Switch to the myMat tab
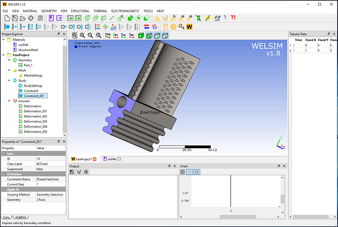 (x=112, y=159)
